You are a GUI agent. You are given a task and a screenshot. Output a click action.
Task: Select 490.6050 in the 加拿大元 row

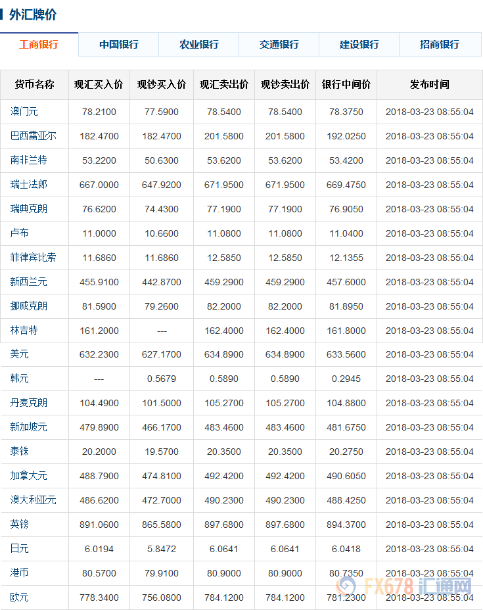click(346, 476)
